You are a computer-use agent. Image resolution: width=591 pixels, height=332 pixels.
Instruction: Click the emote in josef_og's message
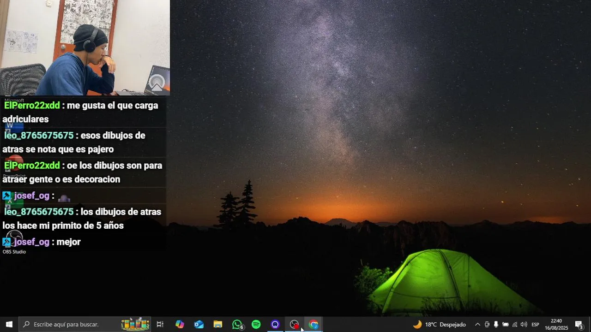64,197
